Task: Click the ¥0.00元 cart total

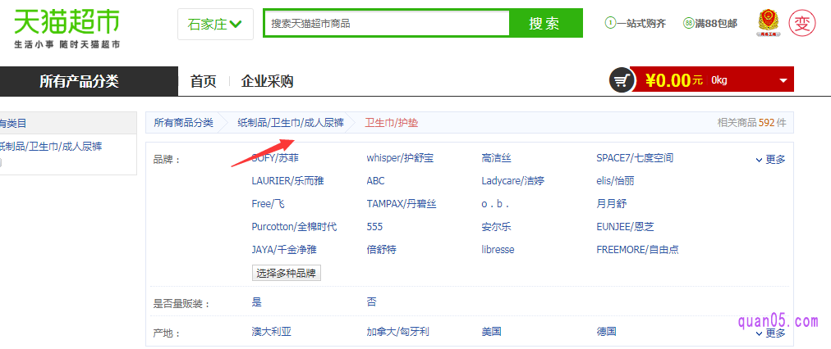Action: (674, 80)
